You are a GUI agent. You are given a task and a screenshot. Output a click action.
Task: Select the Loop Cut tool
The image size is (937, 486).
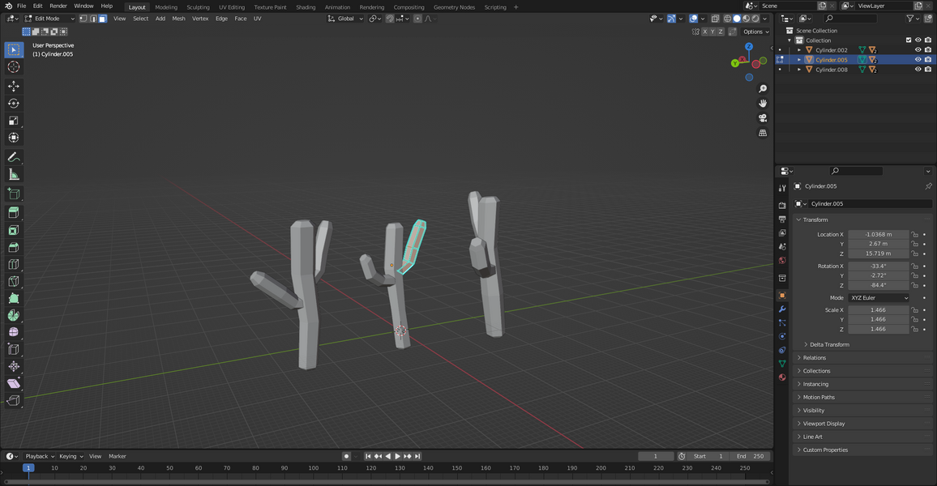coord(13,264)
